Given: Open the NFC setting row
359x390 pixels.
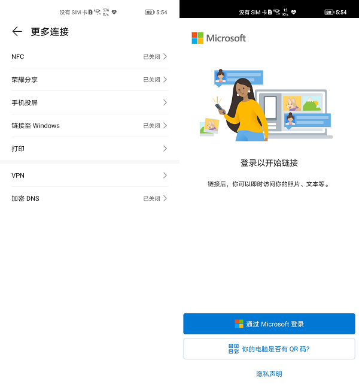Looking at the screenshot, I should click(x=89, y=57).
